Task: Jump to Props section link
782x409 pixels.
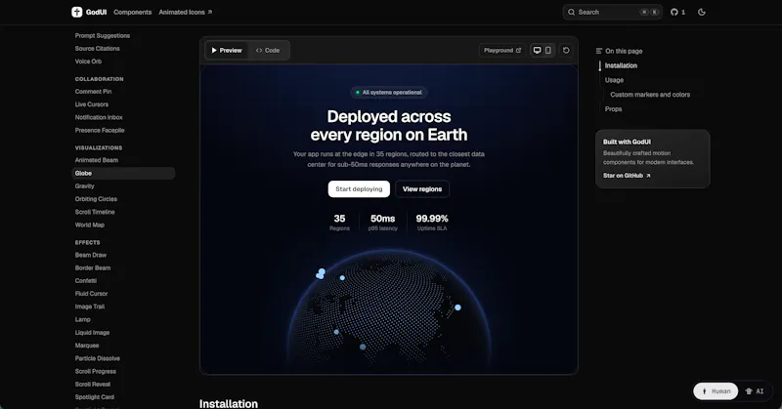Action: (614, 108)
